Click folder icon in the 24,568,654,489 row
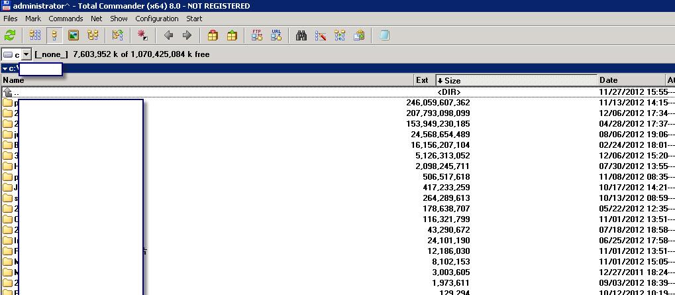Screen dimensions: 675x295 [x=7, y=135]
